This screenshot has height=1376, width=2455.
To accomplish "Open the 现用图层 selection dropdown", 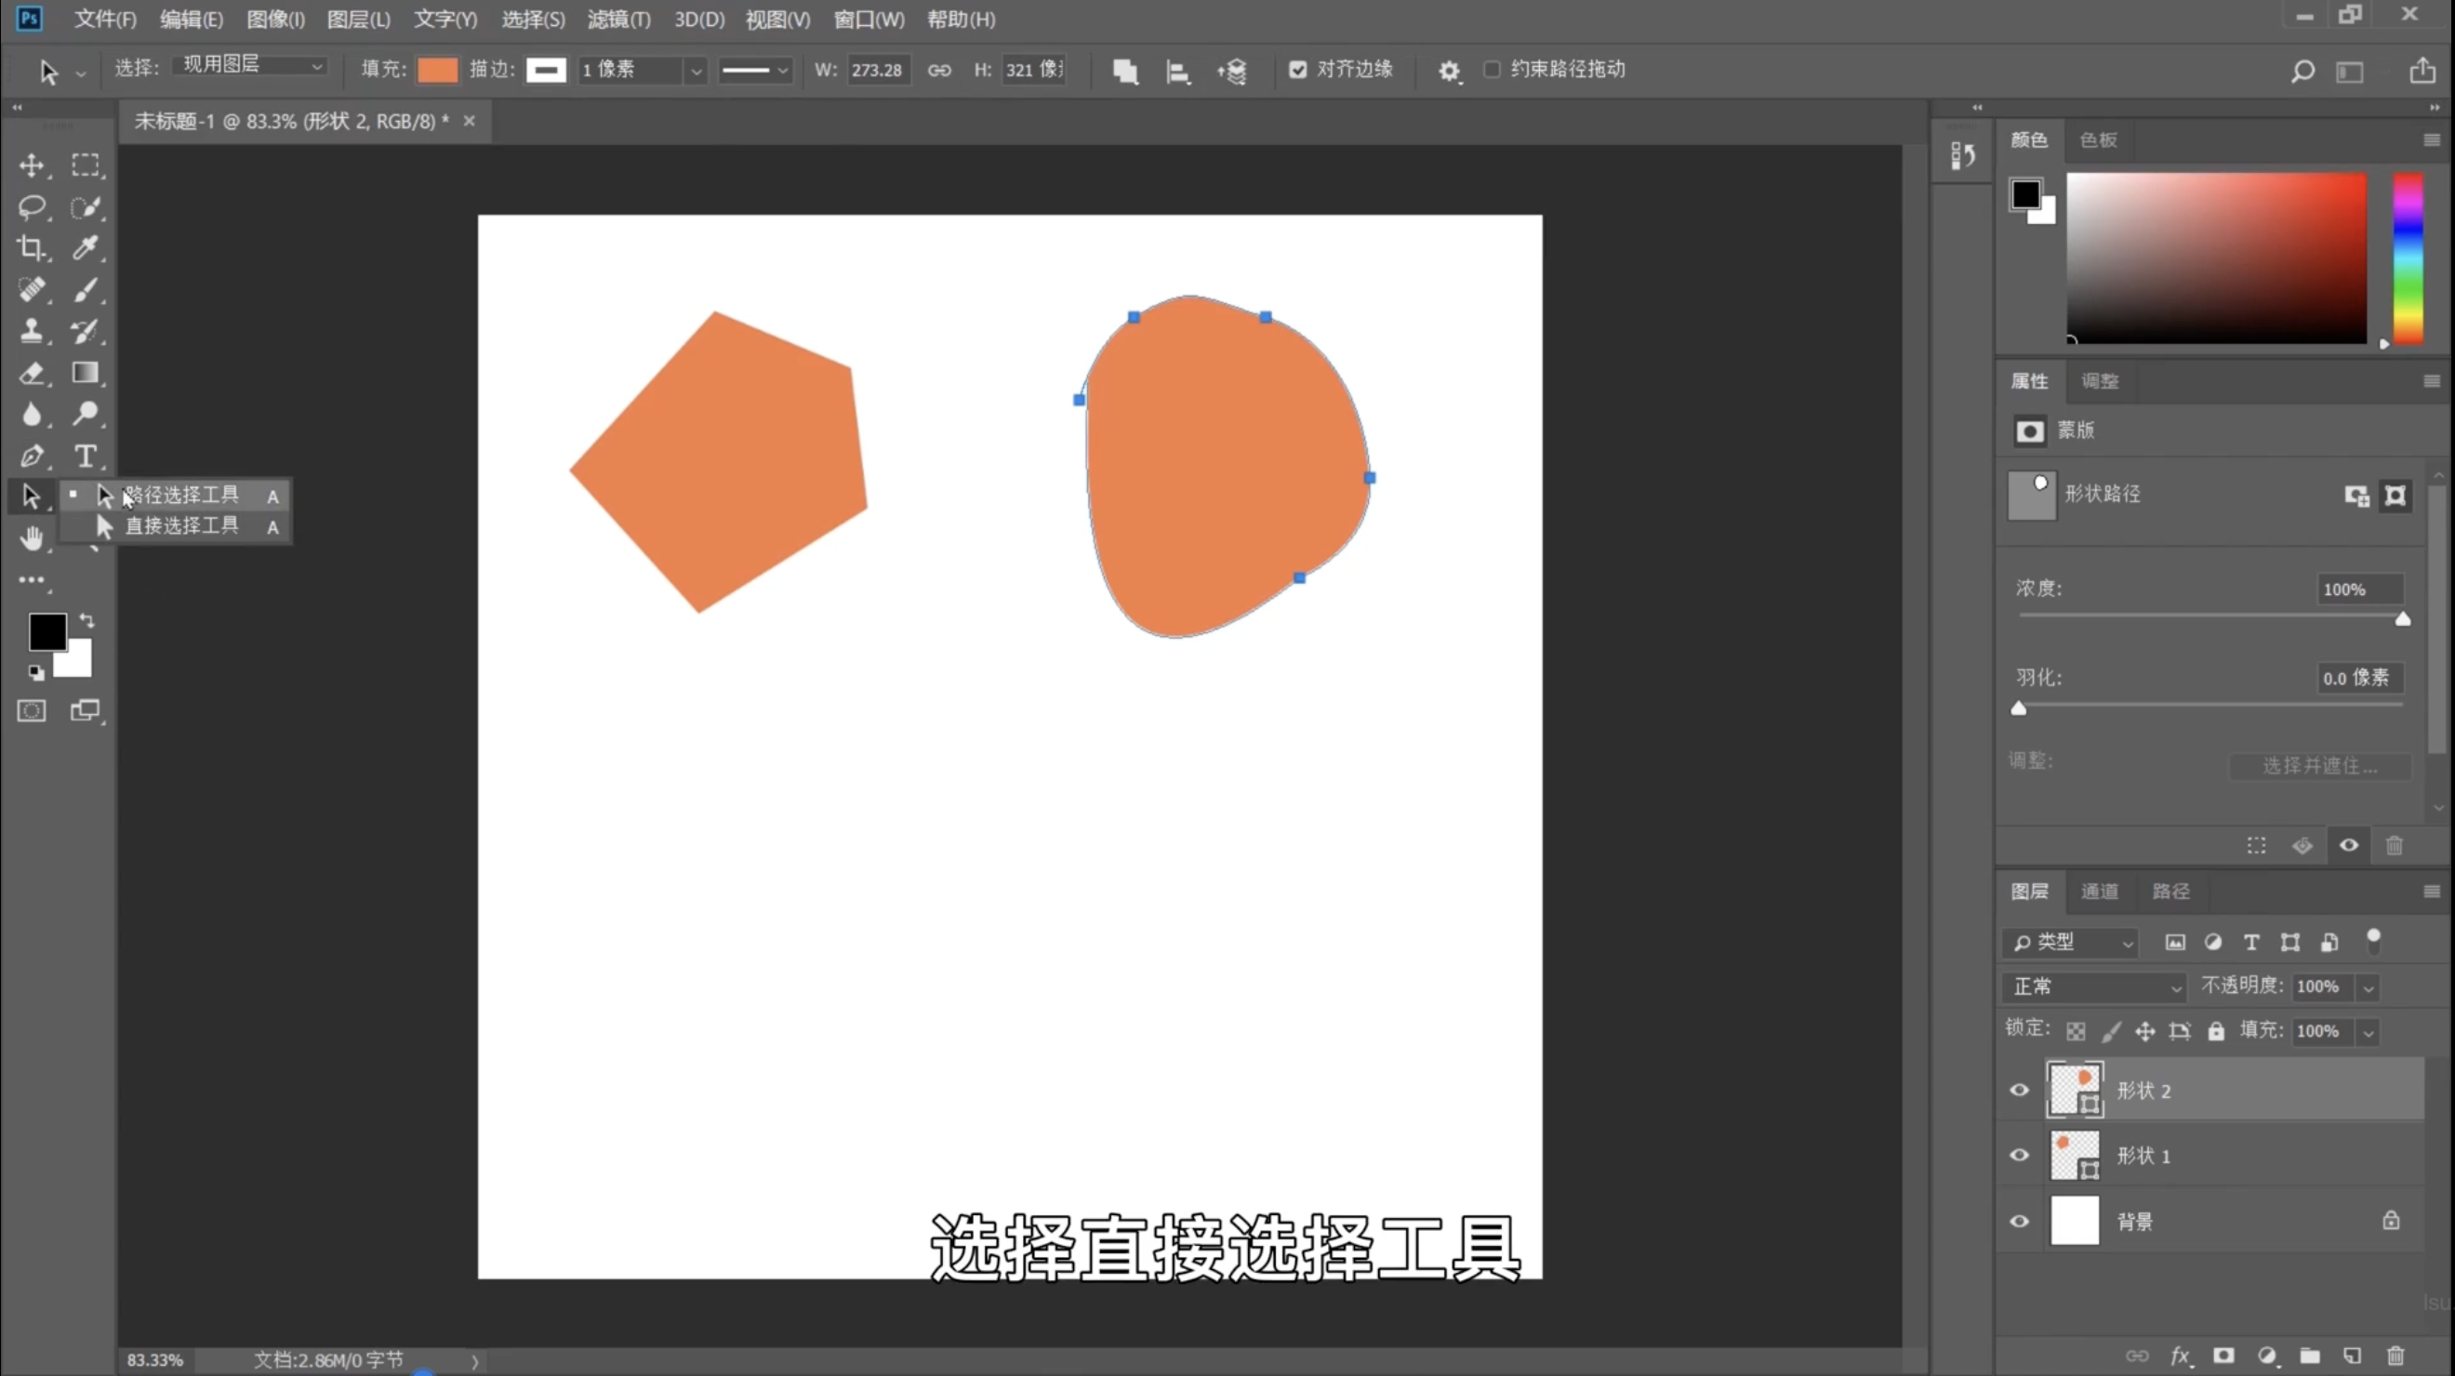I will pos(250,65).
